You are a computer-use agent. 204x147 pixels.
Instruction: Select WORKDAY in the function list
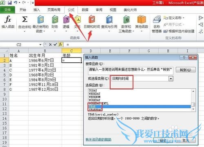(x=140, y=100)
